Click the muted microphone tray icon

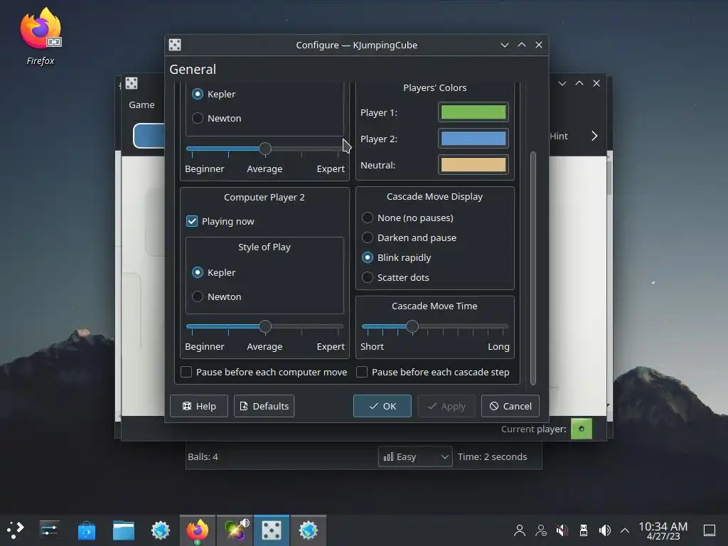click(x=562, y=530)
